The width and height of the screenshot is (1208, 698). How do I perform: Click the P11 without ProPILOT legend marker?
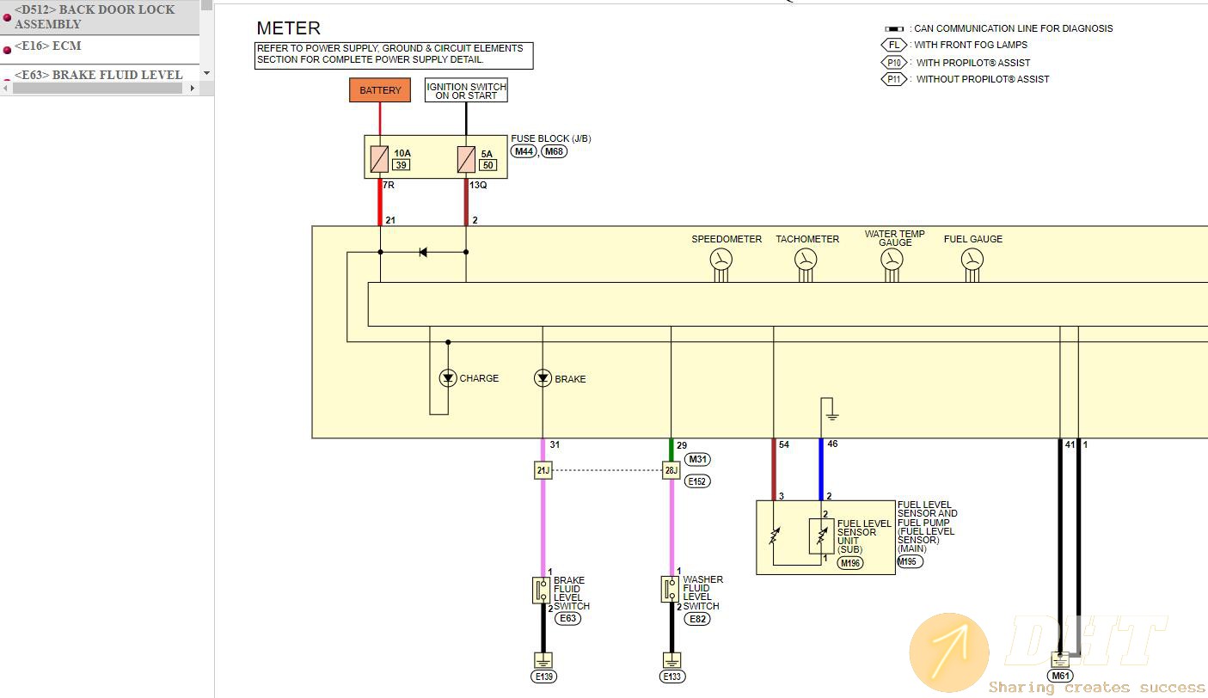894,79
